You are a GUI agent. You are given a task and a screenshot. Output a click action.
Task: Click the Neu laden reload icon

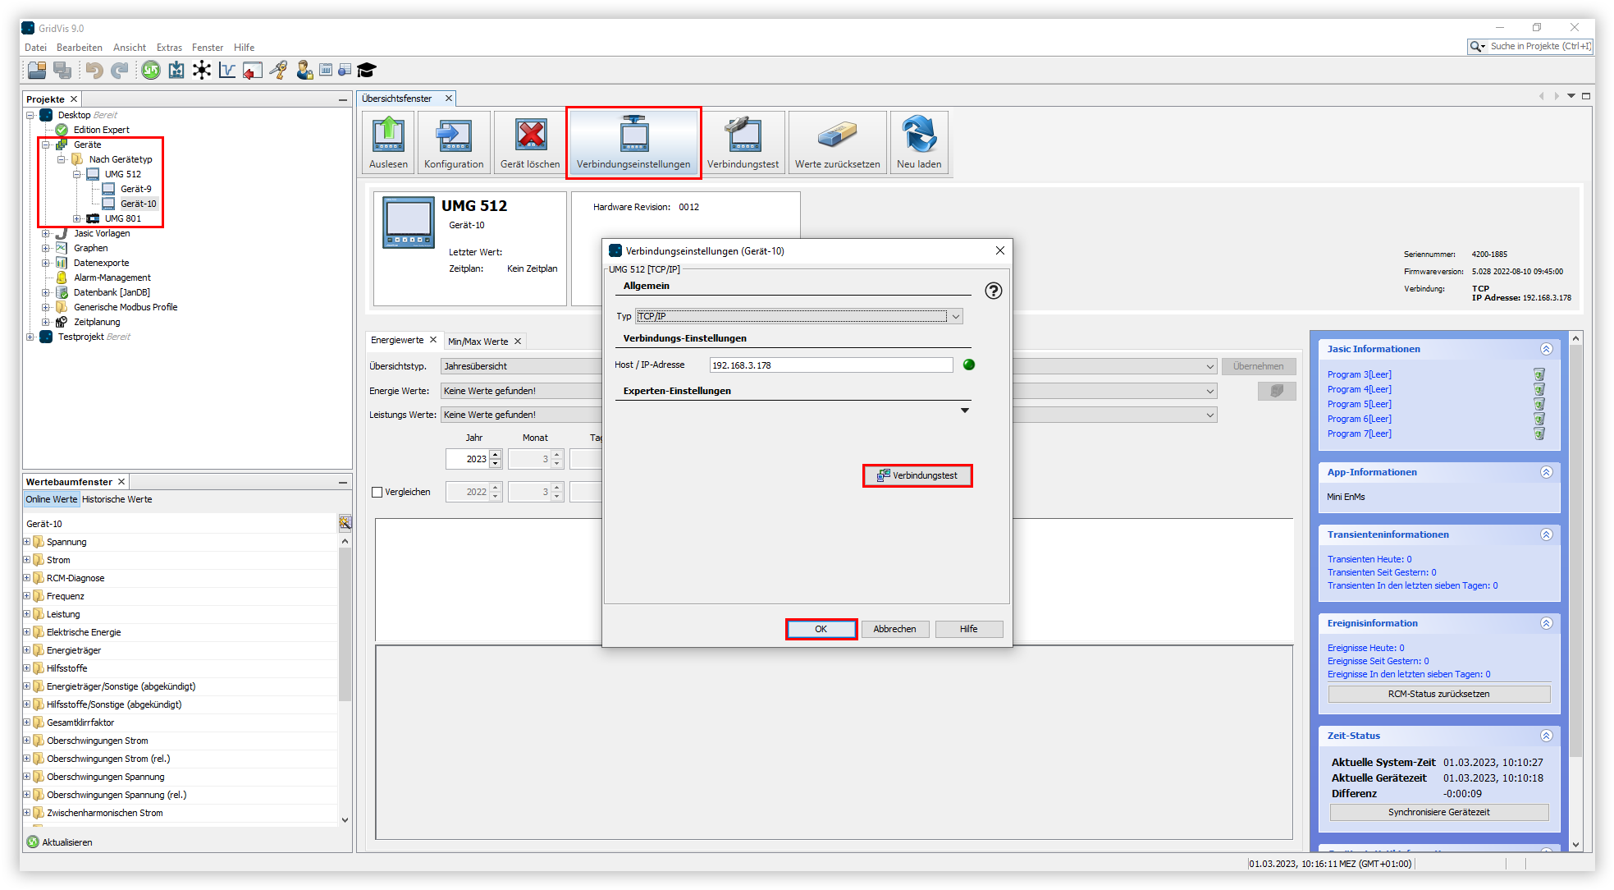(919, 141)
